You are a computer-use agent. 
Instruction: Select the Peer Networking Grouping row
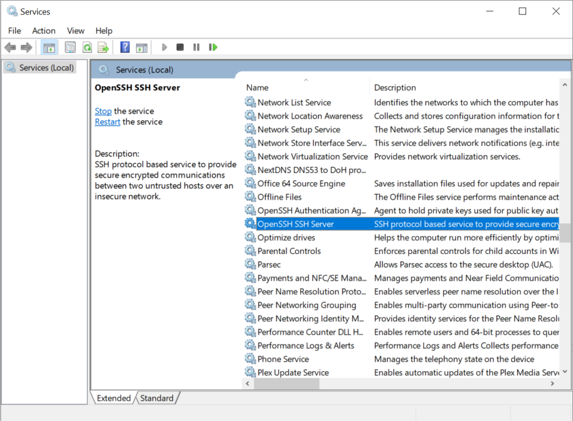click(401, 305)
